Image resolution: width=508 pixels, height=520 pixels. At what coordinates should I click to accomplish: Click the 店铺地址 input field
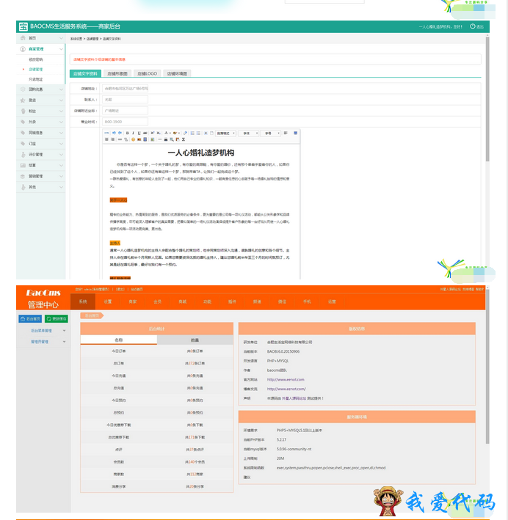click(126, 89)
